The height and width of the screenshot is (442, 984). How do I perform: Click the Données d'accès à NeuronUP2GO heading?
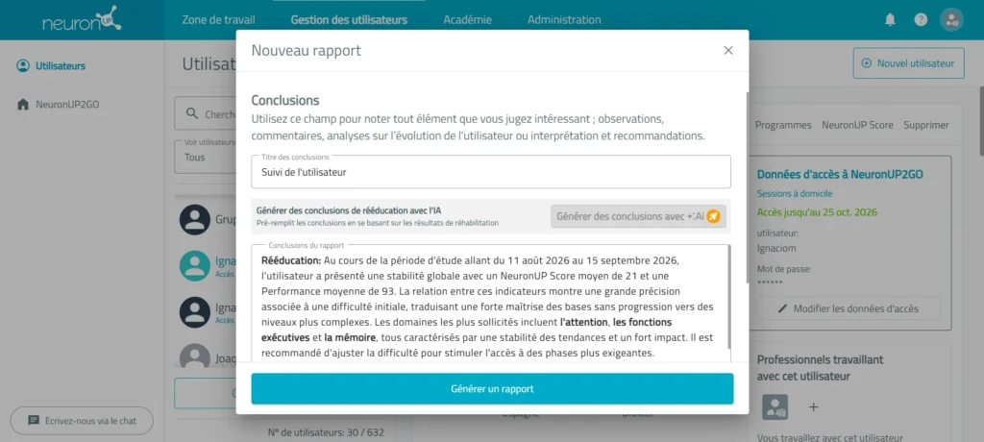point(840,175)
